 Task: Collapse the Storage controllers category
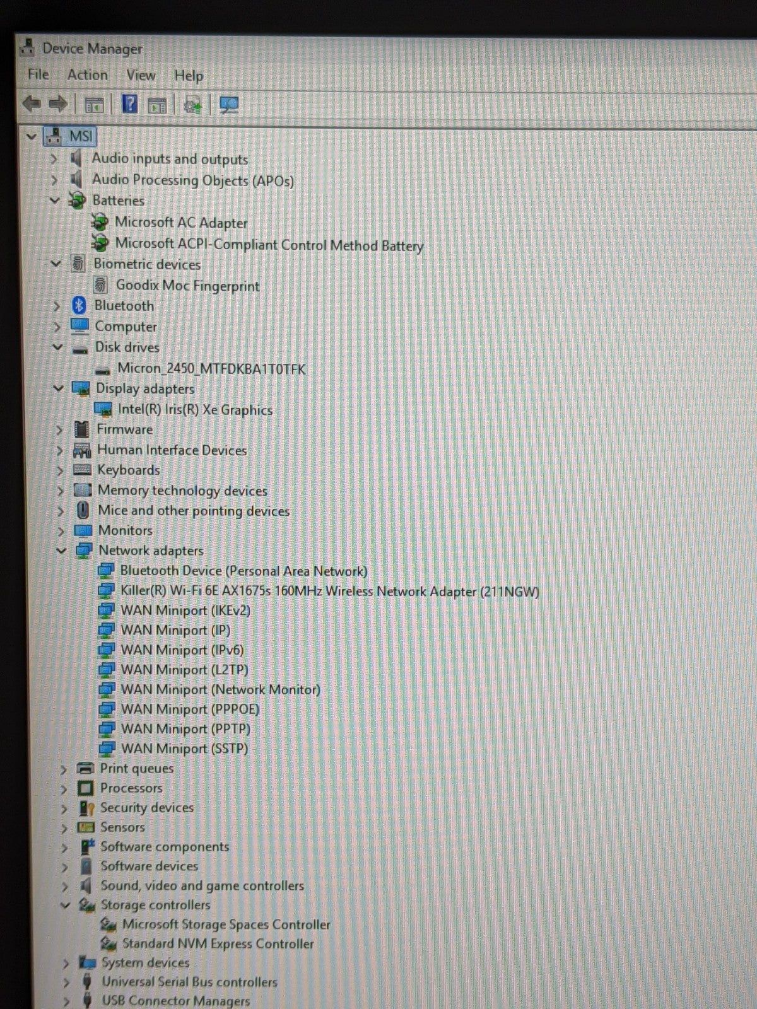[65, 906]
